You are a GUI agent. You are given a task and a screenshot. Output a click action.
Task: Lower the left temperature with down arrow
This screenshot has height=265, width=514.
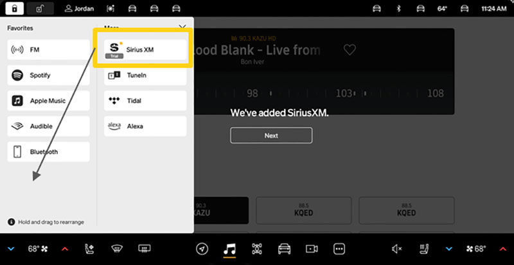pyautogui.click(x=11, y=248)
